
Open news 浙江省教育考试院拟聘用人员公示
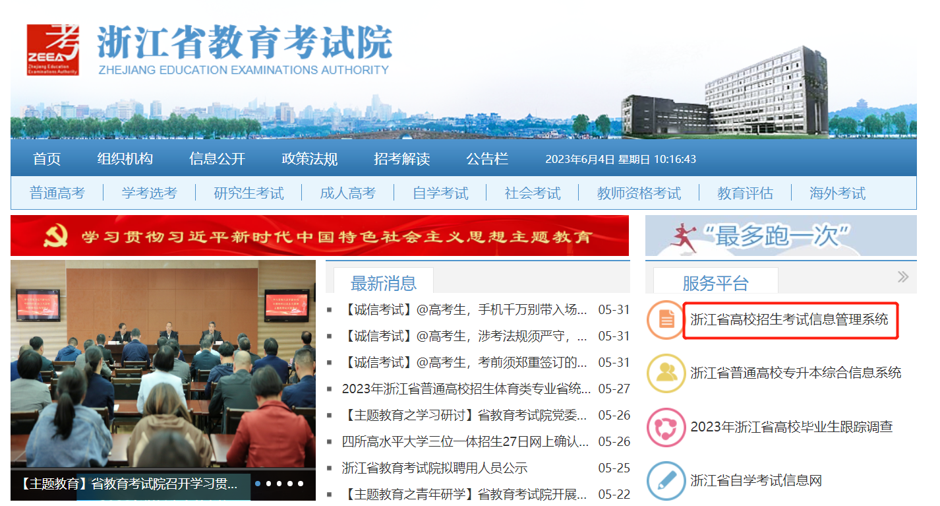435,468
